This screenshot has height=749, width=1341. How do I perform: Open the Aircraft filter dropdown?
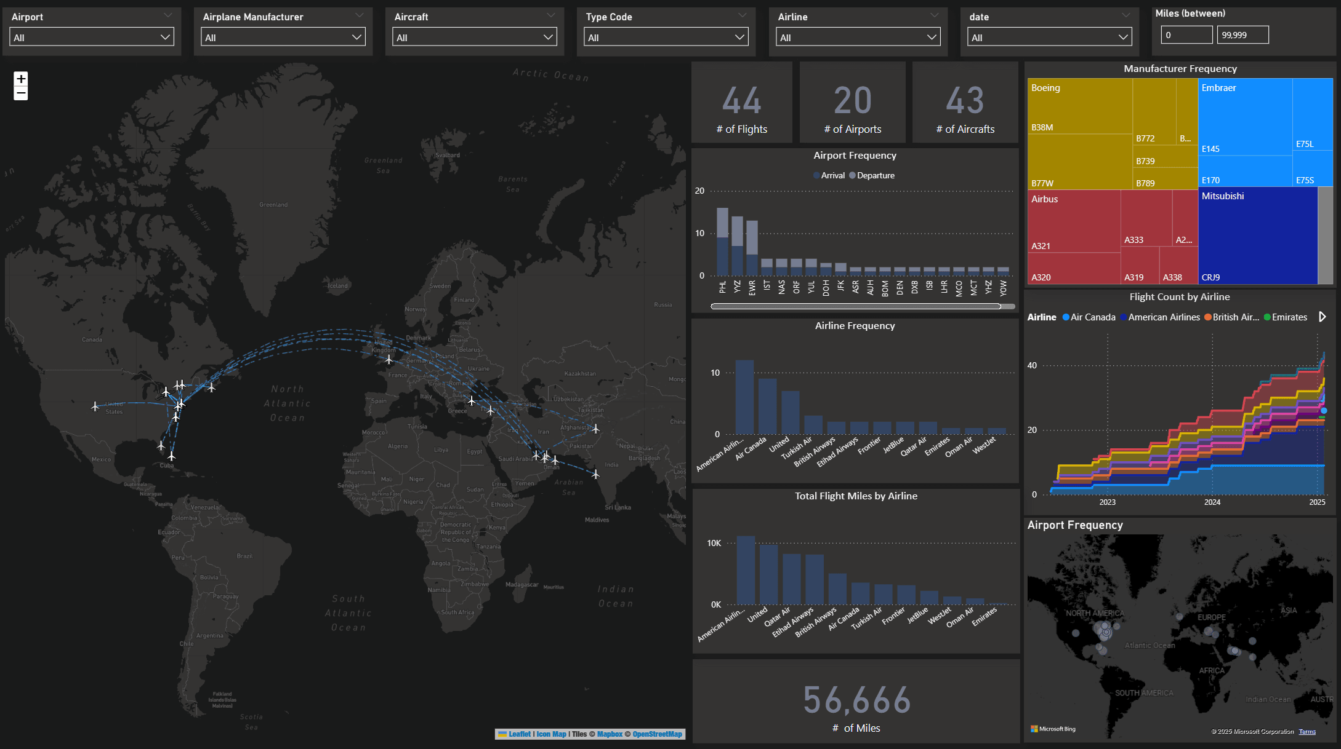[548, 37]
